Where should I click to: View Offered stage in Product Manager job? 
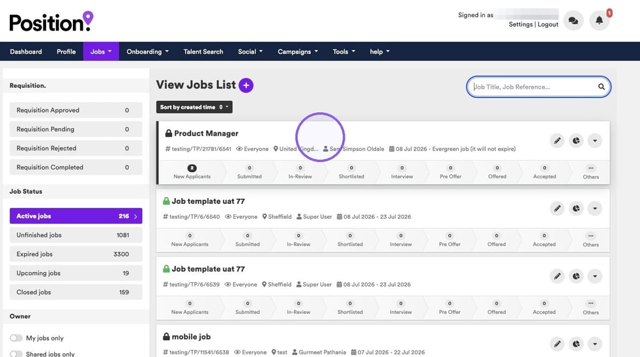coord(497,172)
